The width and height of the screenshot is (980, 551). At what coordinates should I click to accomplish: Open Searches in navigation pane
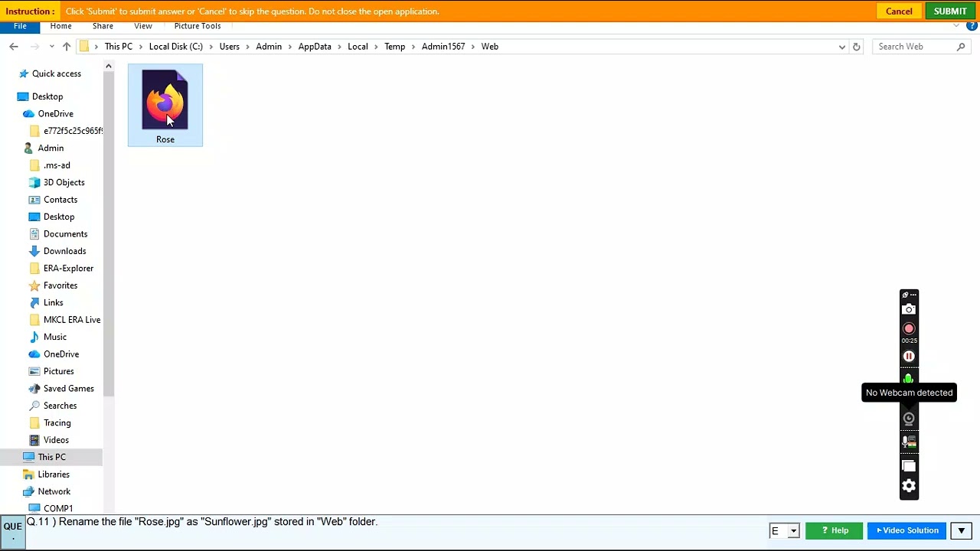coord(60,406)
